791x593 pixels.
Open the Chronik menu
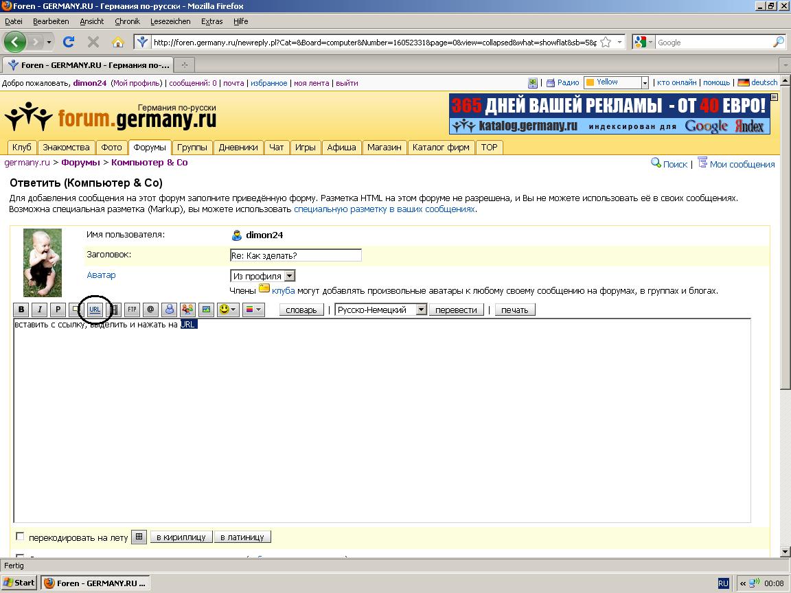point(127,21)
